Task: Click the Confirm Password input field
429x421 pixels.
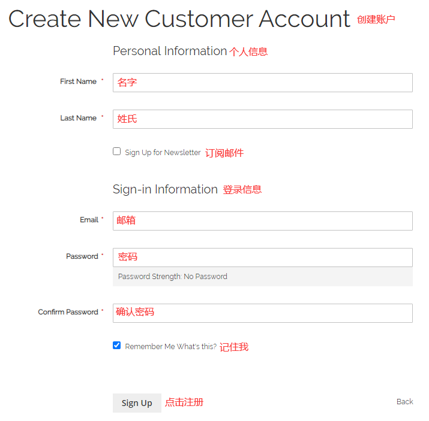Action: tap(262, 313)
